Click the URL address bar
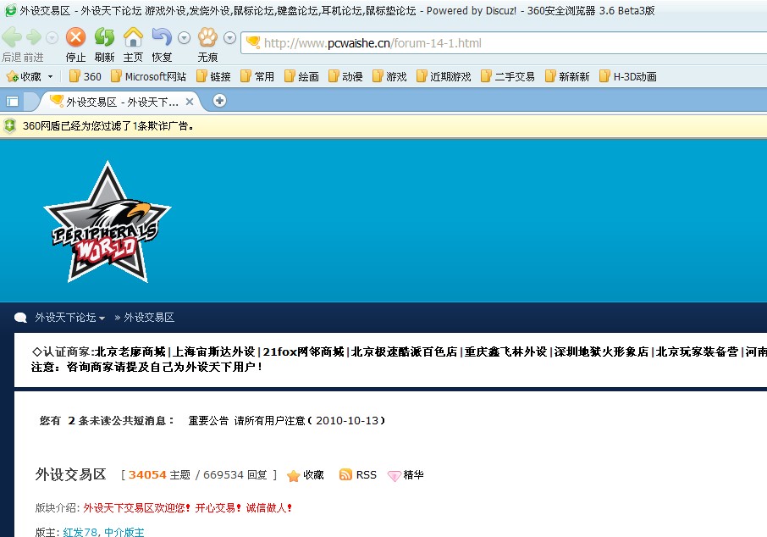 [508, 42]
